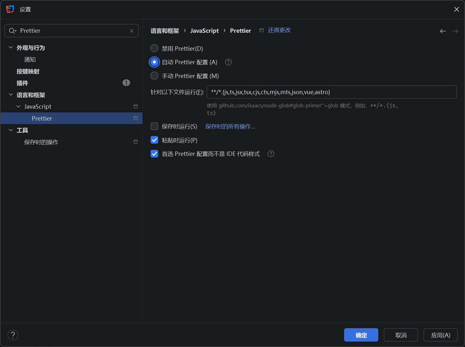Uncheck 首选 Prettier 配置 checkbox
Viewport: 465px width, 347px height.
(x=154, y=154)
